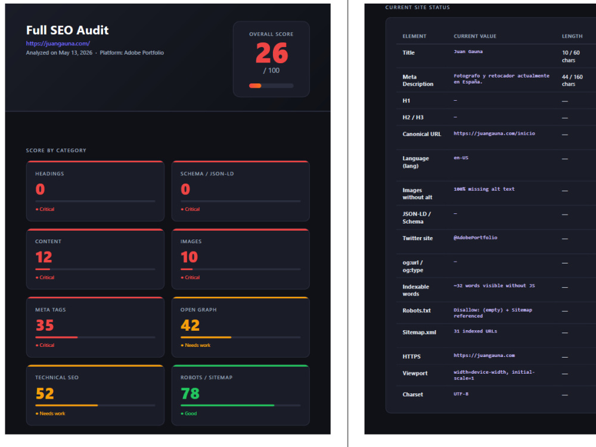Click '~32 words visible without JS' value
Screen dimensions: 596x447
pos(494,285)
